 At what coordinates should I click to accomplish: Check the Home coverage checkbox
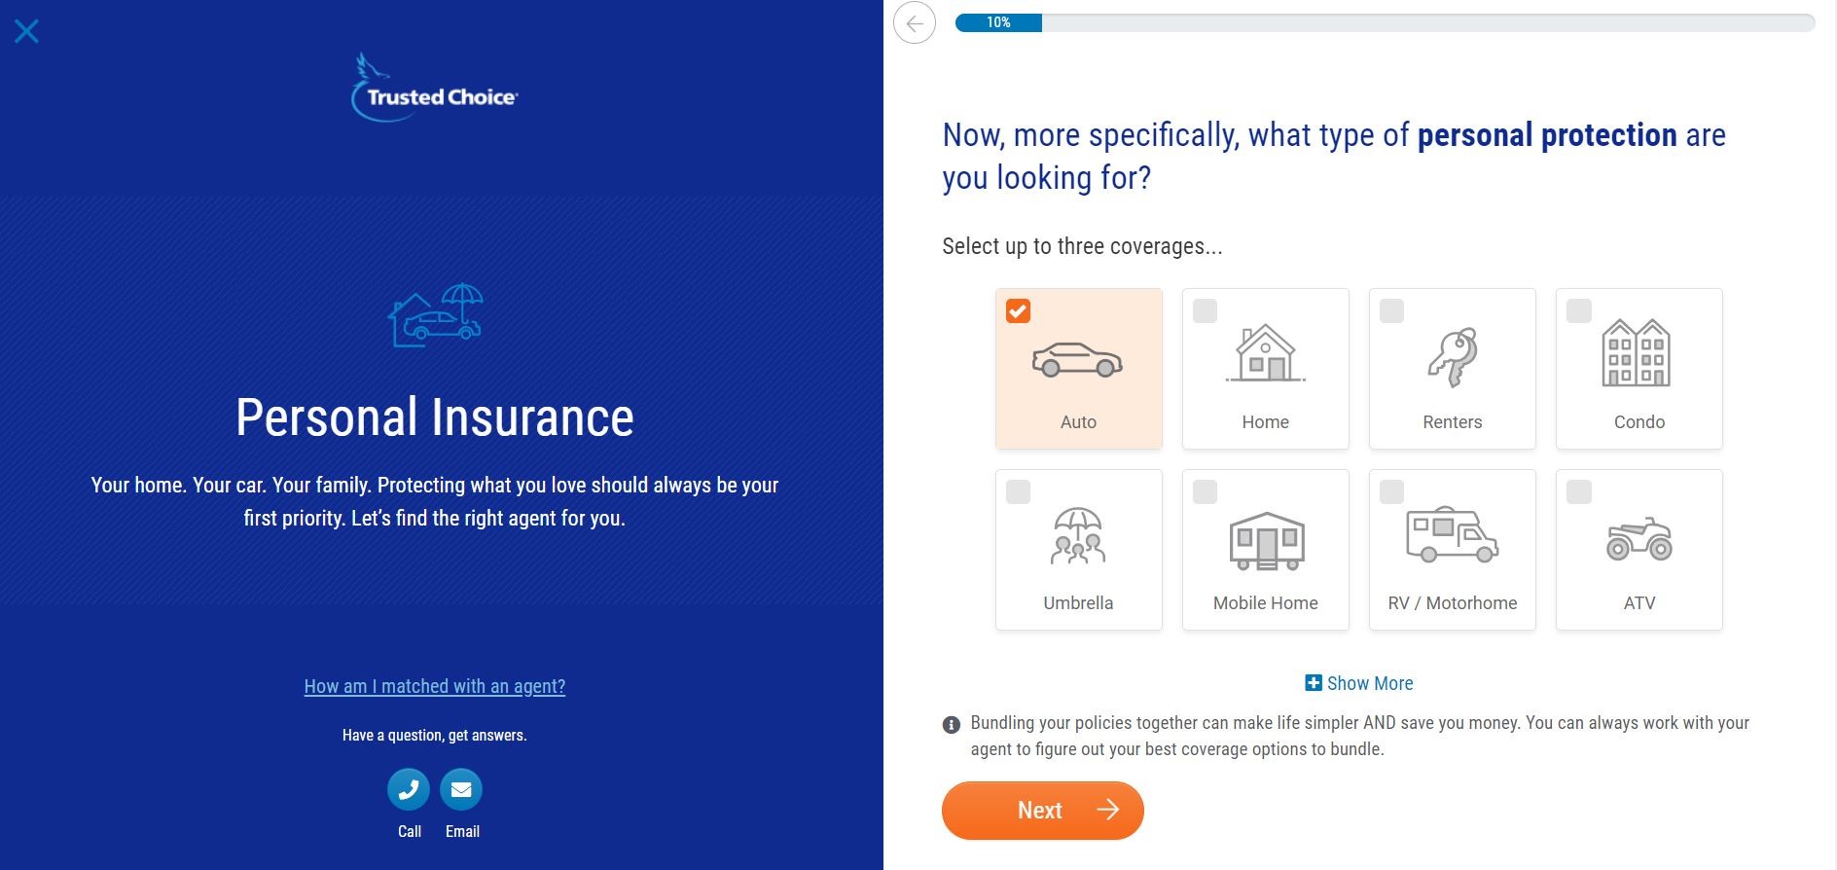click(1207, 310)
